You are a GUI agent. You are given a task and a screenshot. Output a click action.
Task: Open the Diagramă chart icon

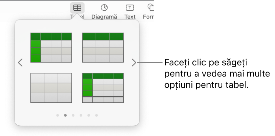pos(104,8)
